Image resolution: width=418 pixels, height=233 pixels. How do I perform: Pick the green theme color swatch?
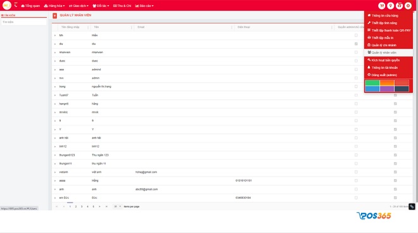(x=372, y=83)
